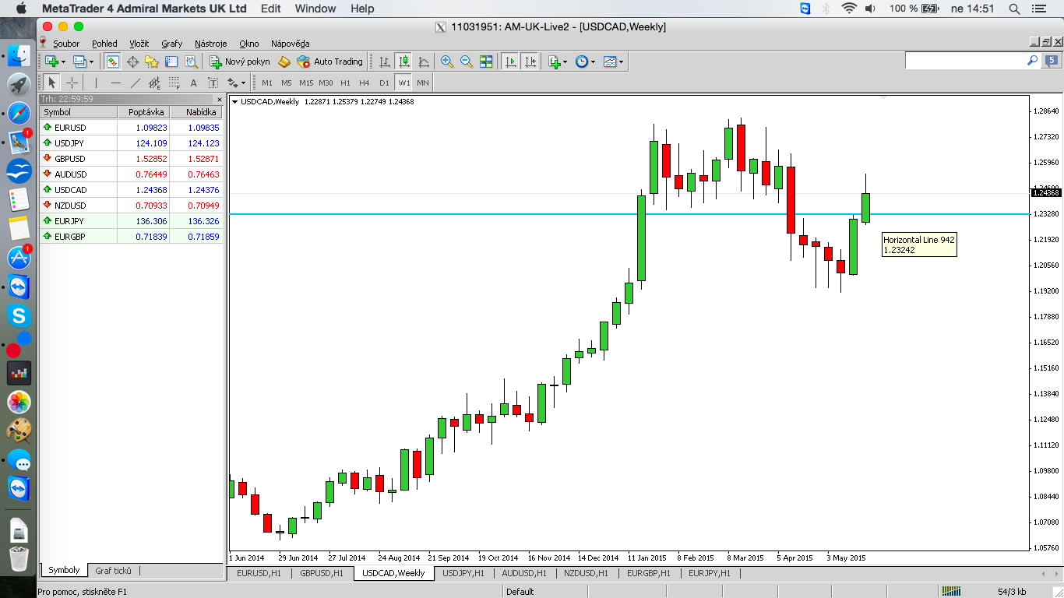Click the Symbol column header
The width and height of the screenshot is (1064, 598).
78,112
